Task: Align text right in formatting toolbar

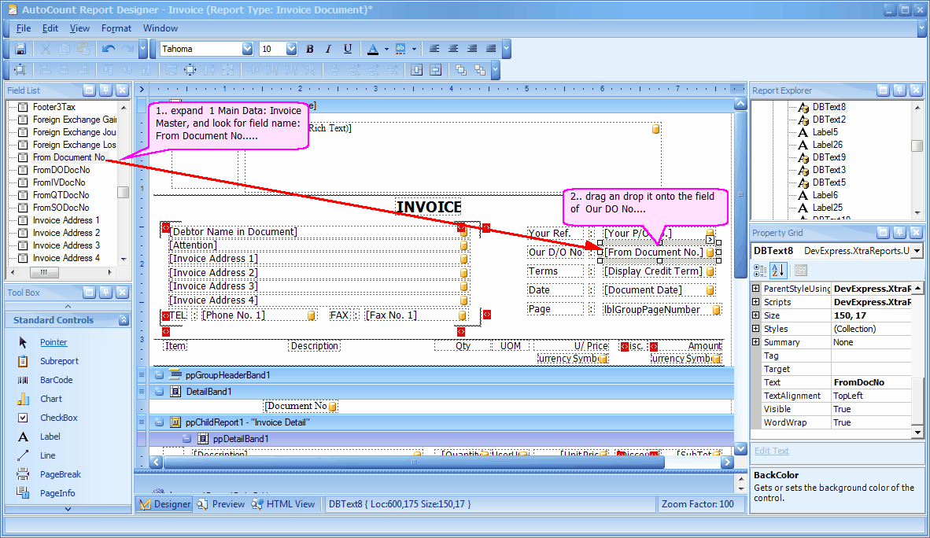Action: click(x=472, y=49)
